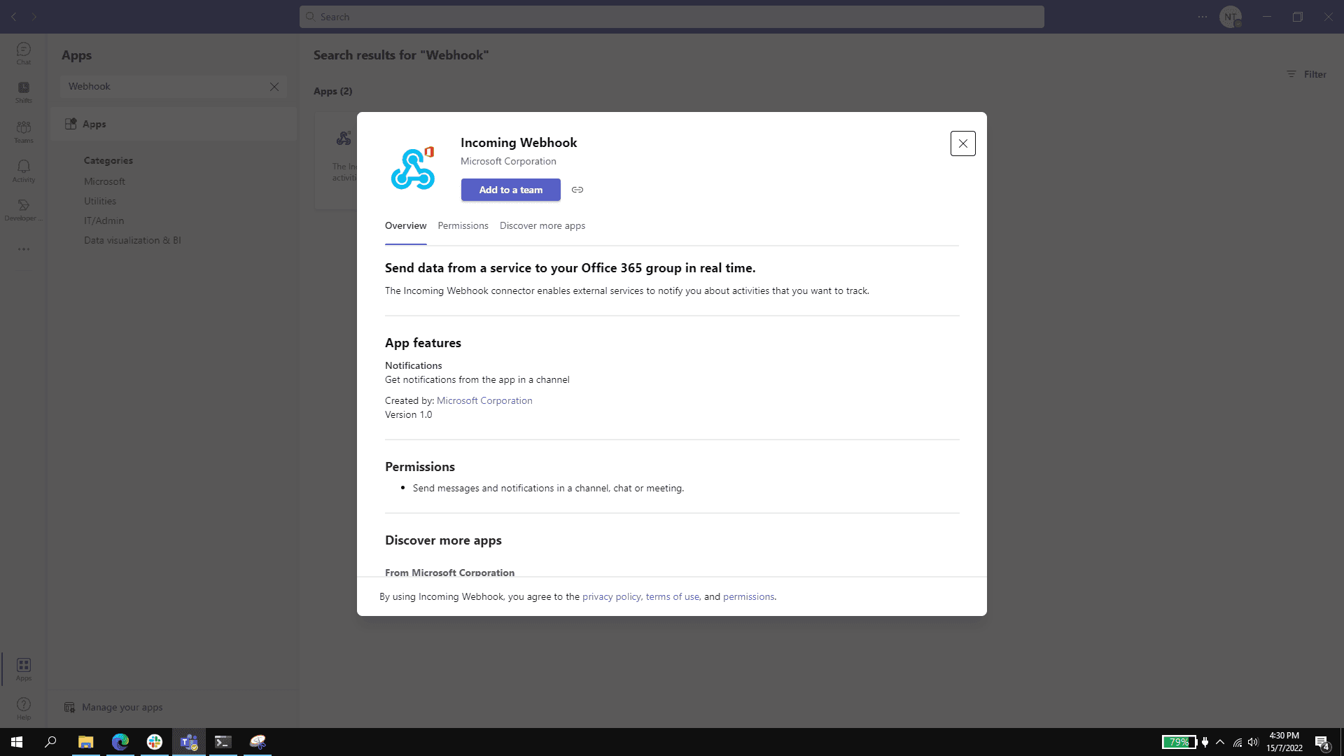This screenshot has height=756, width=1344.
Task: Click the Incoming Webhook app logo
Action: pyautogui.click(x=413, y=169)
